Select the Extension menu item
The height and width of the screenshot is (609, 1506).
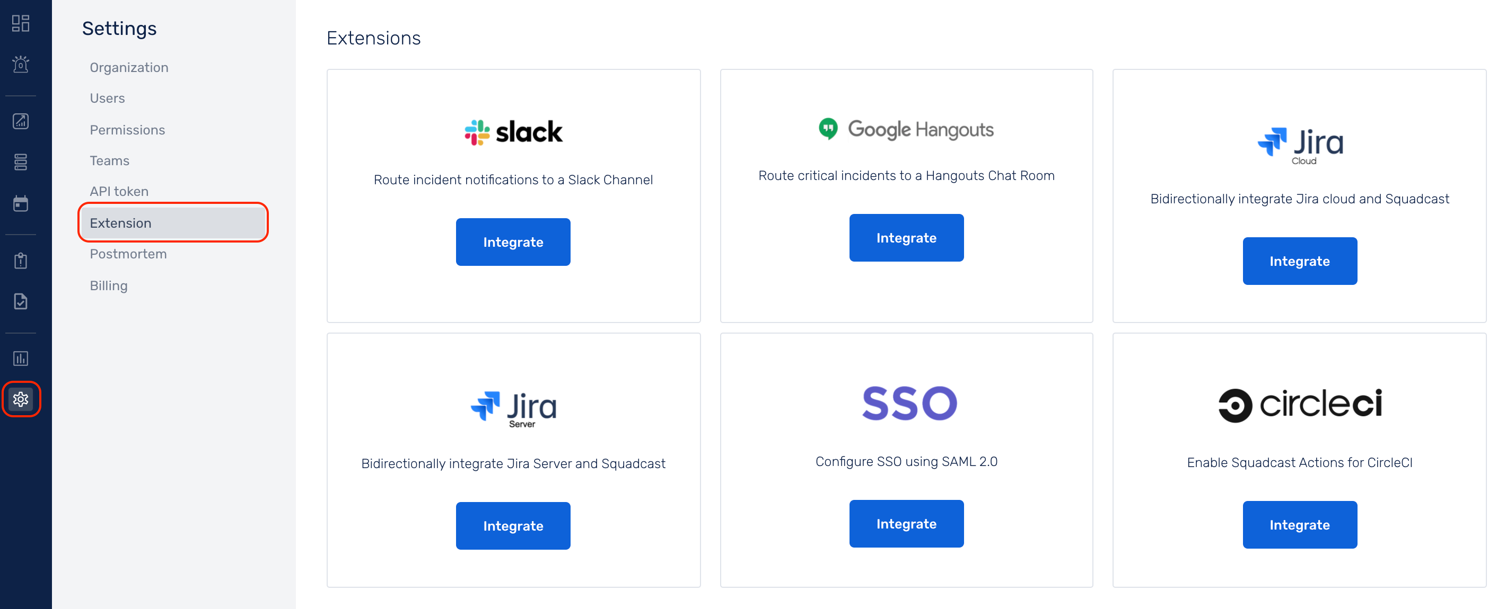(173, 222)
